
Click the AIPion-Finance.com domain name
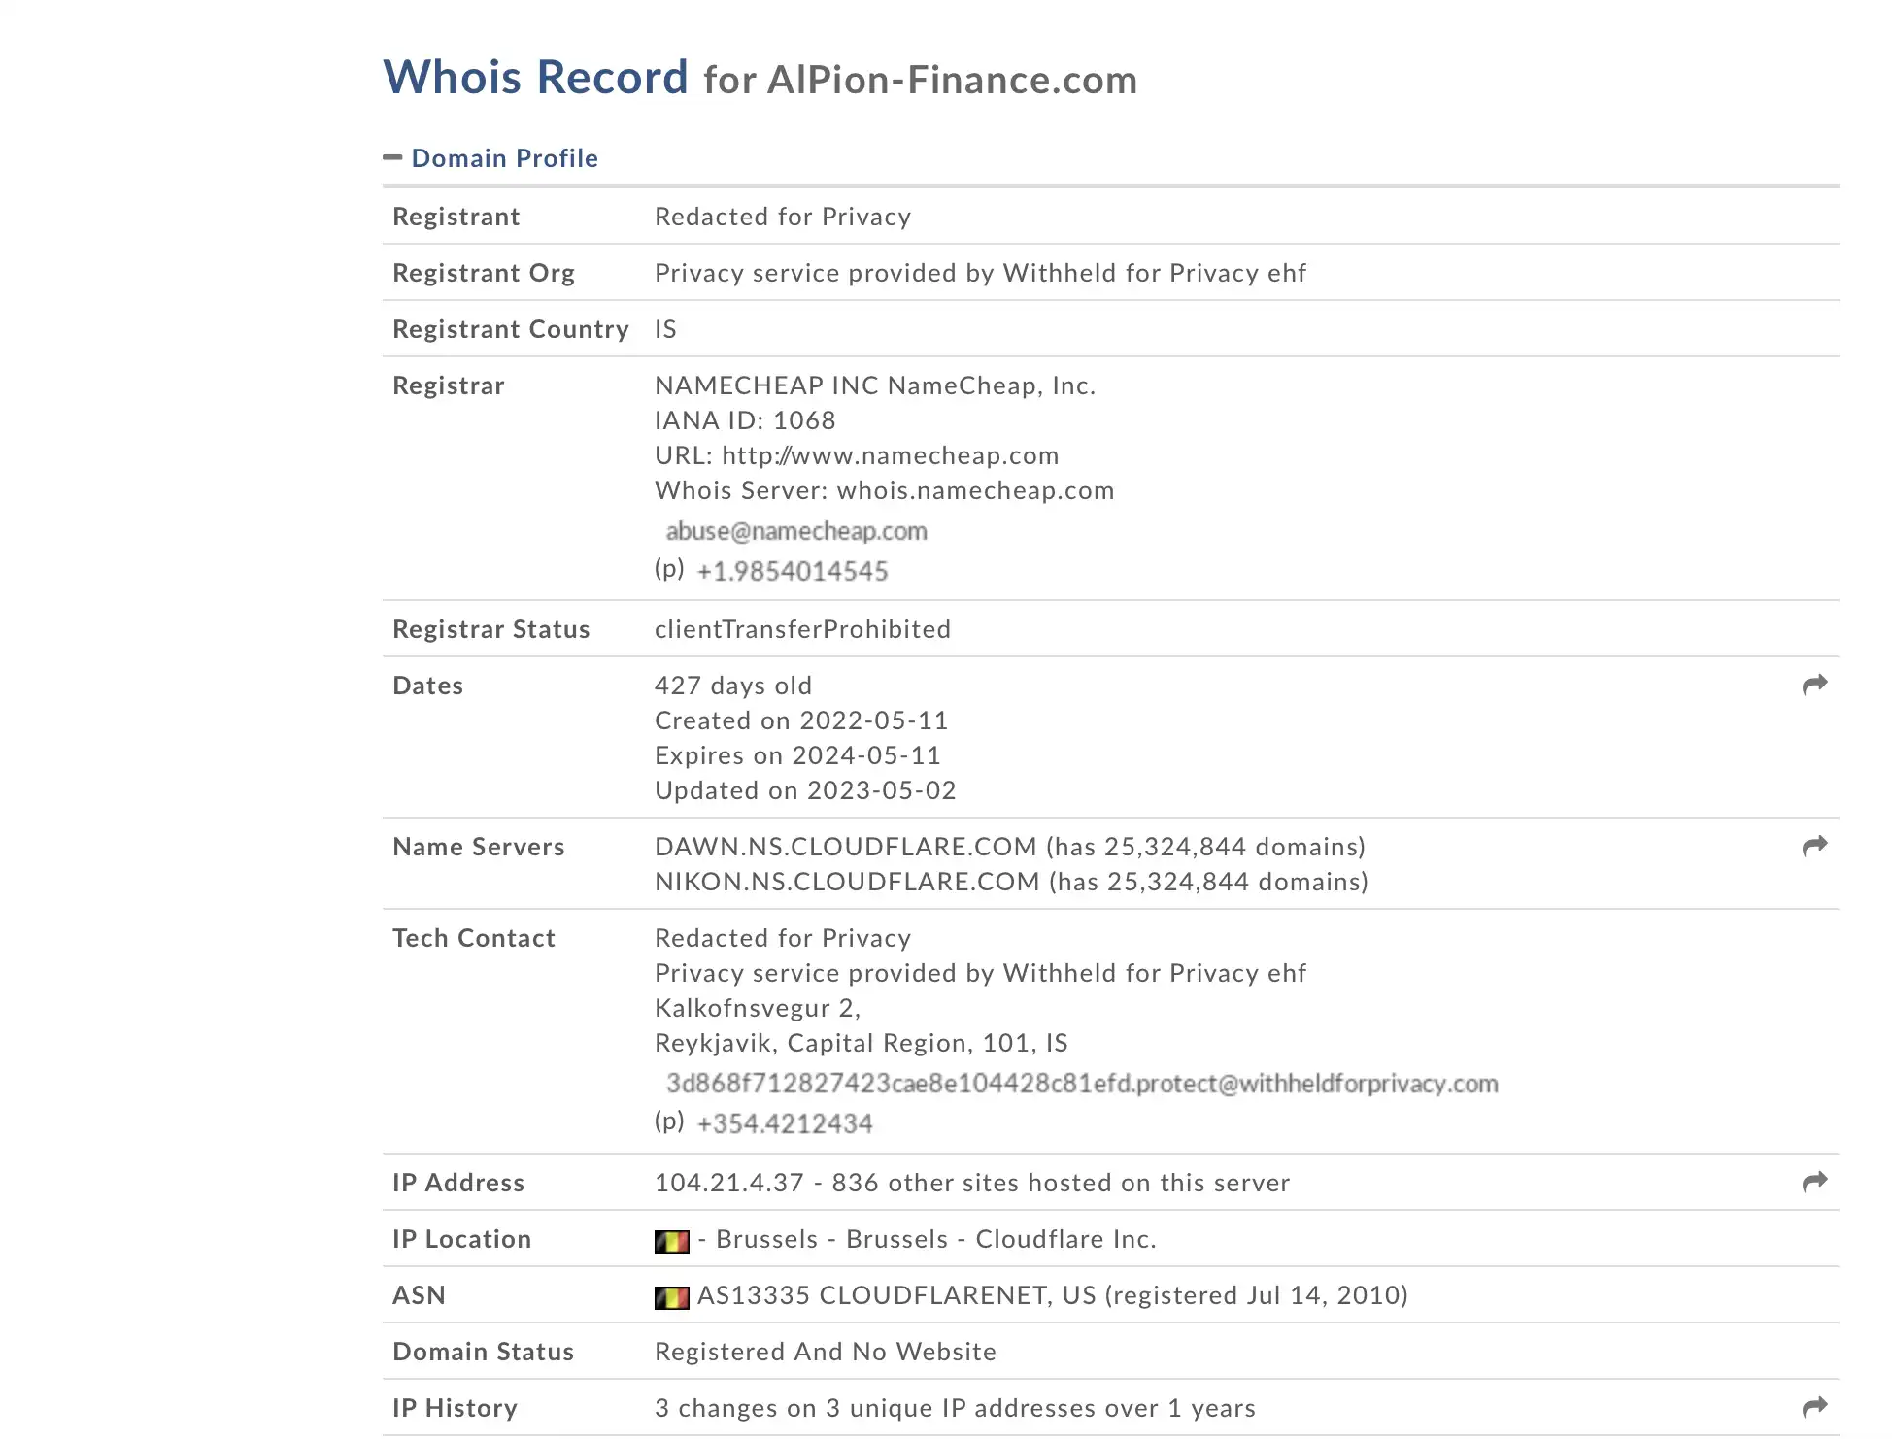click(952, 80)
